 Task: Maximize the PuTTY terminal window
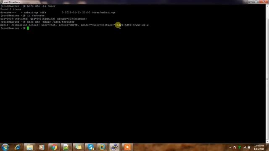[x=256, y=2]
